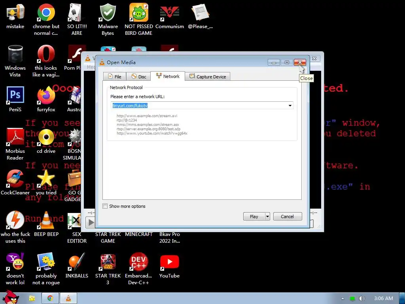The height and width of the screenshot is (304, 405).
Task: Open the Opera 'this looks like' icon
Action: point(46,61)
